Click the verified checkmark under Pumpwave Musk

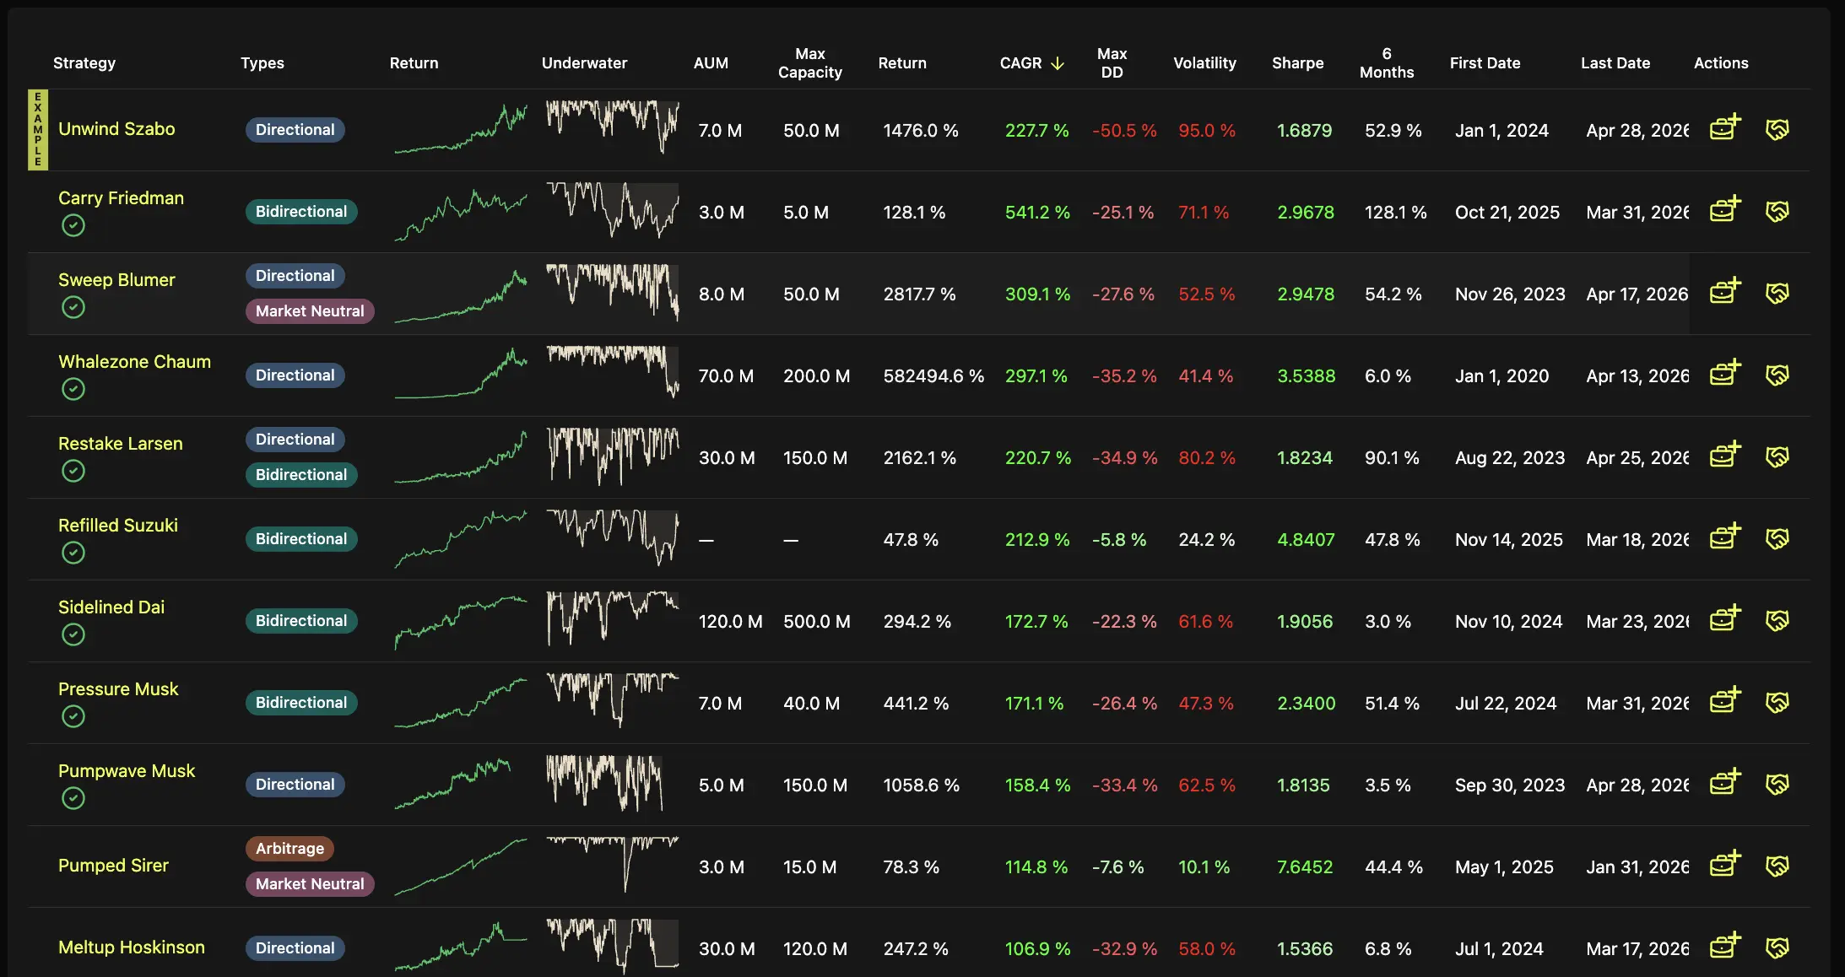(x=73, y=798)
